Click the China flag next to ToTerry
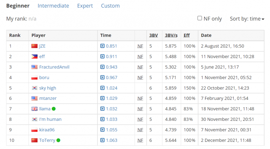Image resolution: width=270 pixels, height=149 pixels. click(x=34, y=140)
